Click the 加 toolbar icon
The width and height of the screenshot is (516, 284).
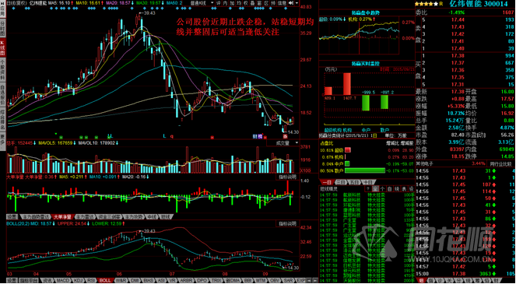click(232, 3)
